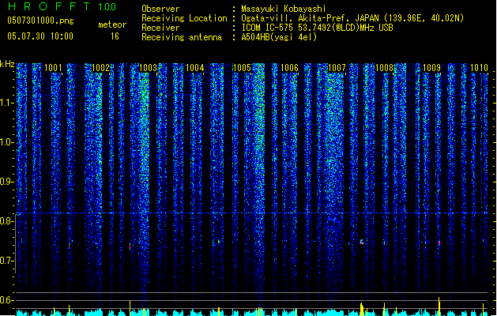This screenshot has width=497, height=316.
Task: Click the 1004 time marker
Action: [194, 68]
